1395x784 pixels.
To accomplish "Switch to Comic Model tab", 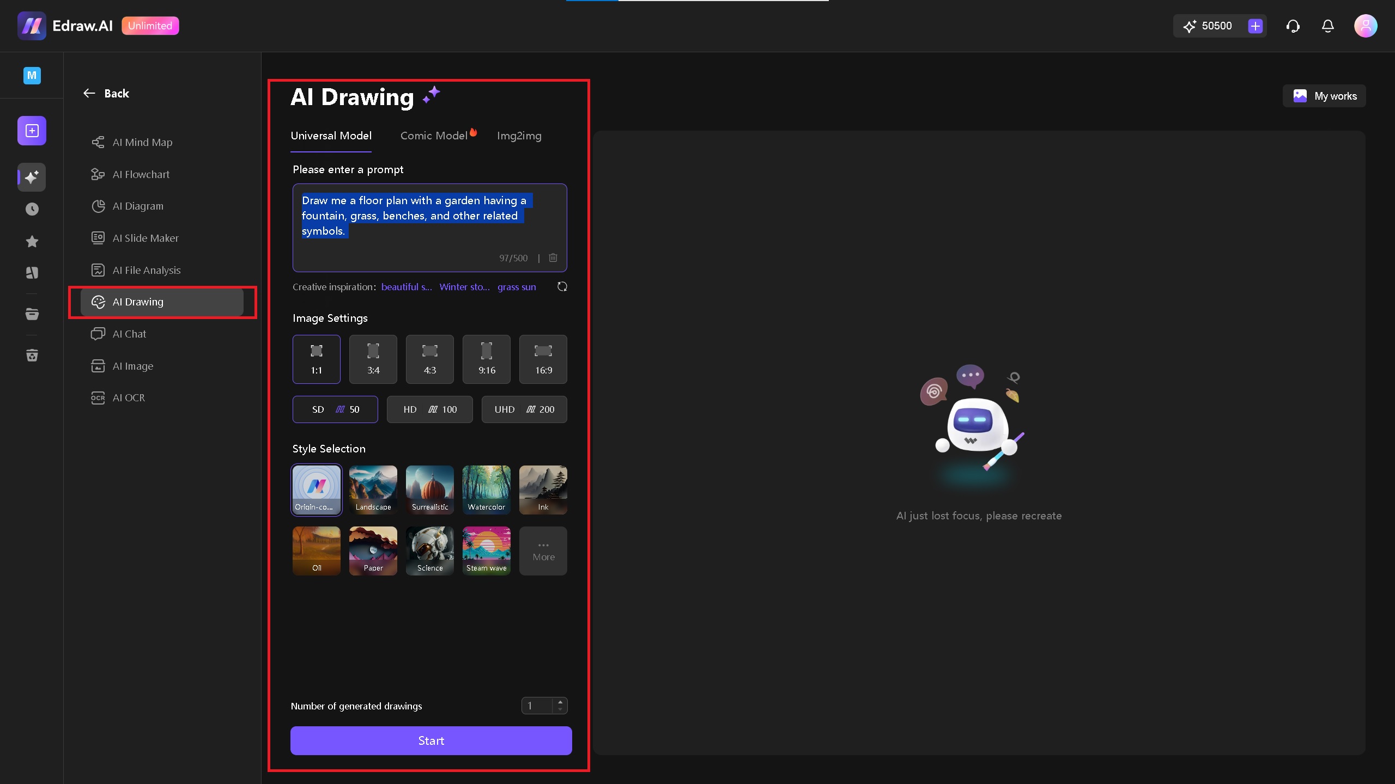I will [x=434, y=136].
